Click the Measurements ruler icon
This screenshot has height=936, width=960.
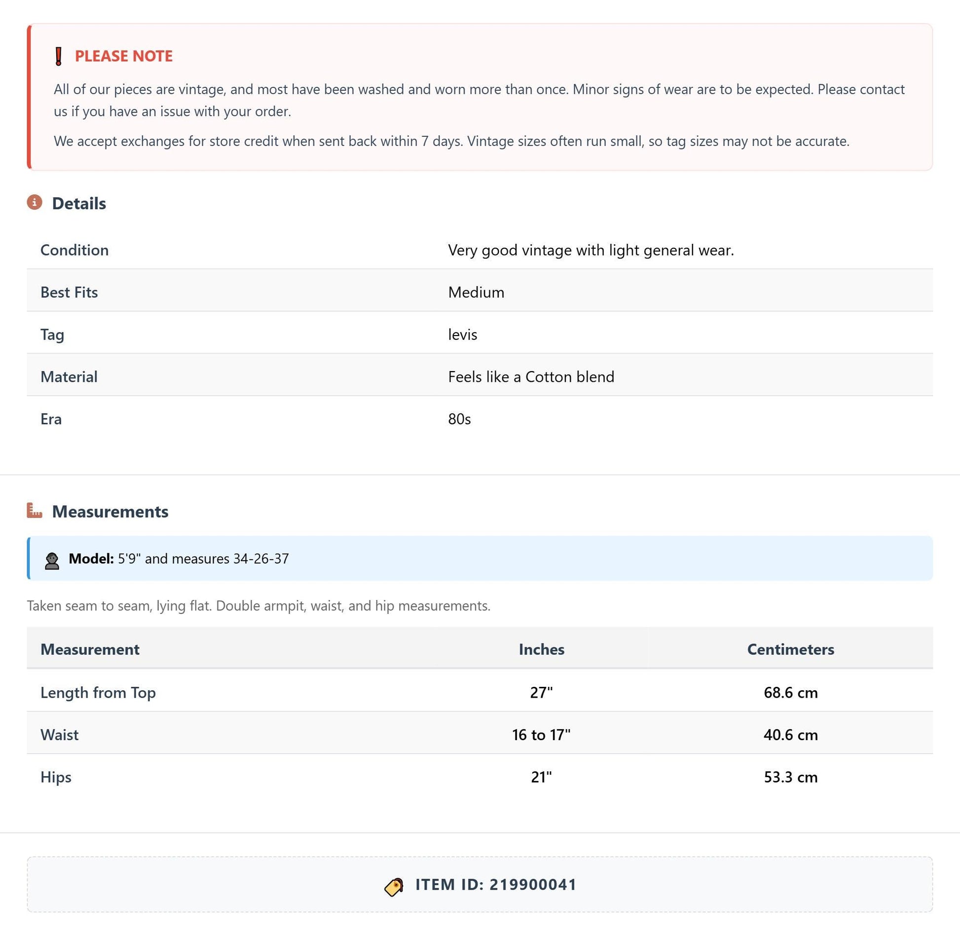click(x=35, y=510)
